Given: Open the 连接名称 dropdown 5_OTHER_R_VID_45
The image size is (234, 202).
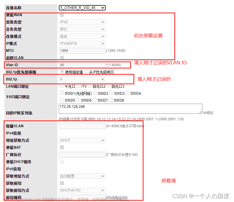Looking at the screenshot, I should click(82, 8).
